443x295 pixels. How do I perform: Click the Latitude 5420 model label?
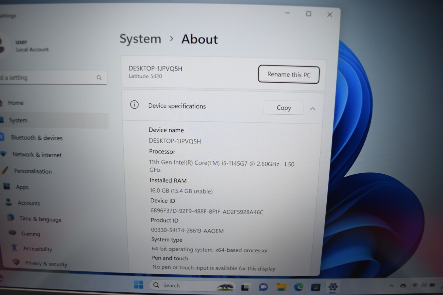pos(145,76)
